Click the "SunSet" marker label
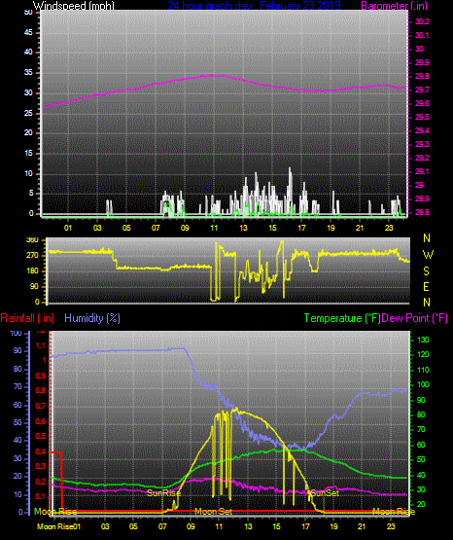The image size is (453, 540). [x=325, y=493]
